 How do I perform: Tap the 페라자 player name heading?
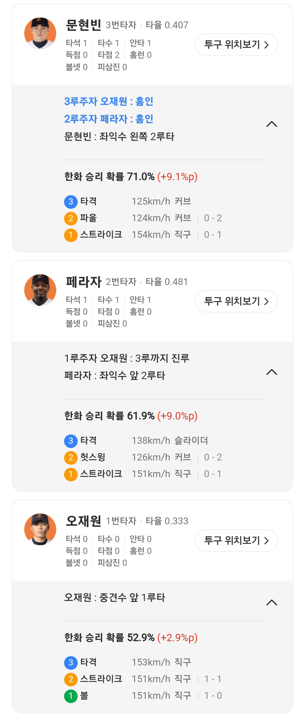[84, 282]
